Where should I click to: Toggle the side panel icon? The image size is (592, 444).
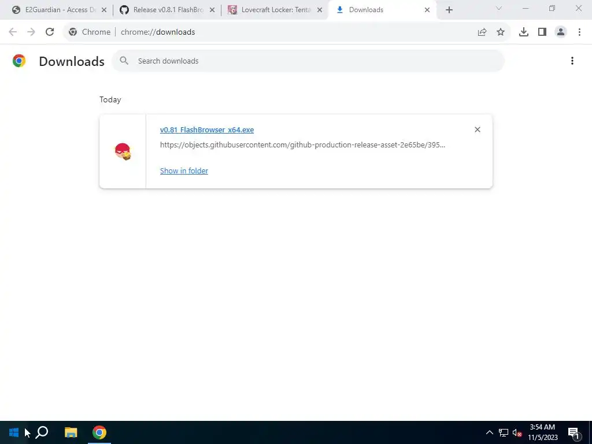tap(542, 32)
